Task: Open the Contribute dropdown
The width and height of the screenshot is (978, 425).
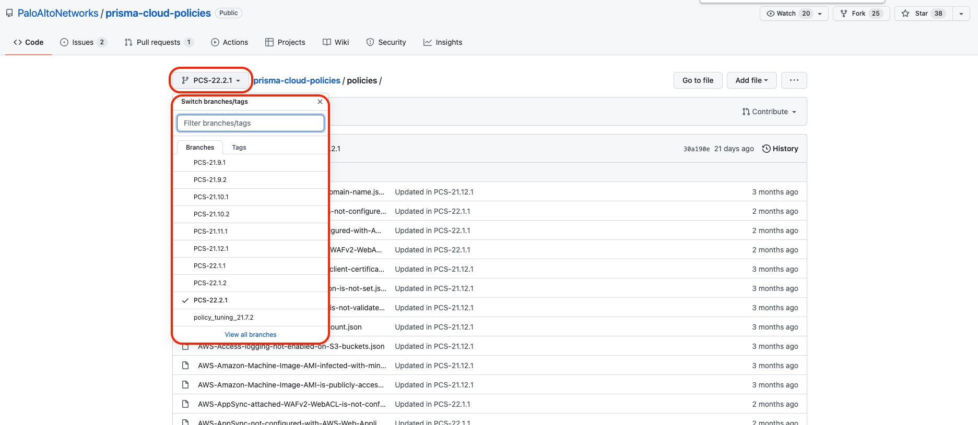Action: pos(769,112)
